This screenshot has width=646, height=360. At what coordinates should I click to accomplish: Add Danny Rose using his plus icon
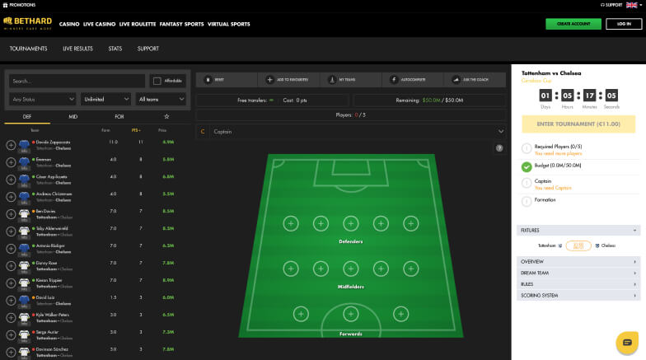tap(11, 266)
